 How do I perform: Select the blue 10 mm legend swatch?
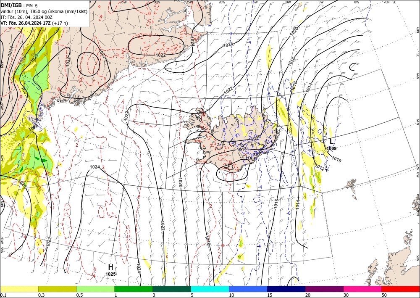(248, 289)
